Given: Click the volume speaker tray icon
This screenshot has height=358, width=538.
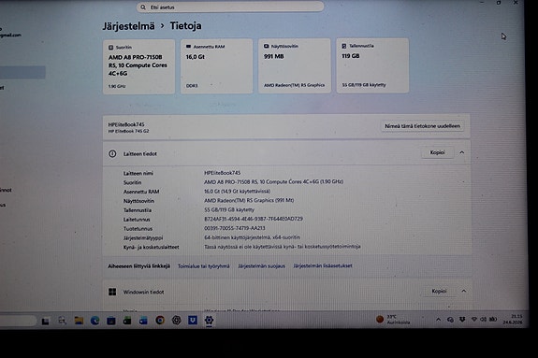Looking at the screenshot, I should point(483,320).
